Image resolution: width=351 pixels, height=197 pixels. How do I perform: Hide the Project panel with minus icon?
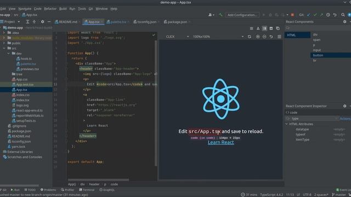click(49, 22)
